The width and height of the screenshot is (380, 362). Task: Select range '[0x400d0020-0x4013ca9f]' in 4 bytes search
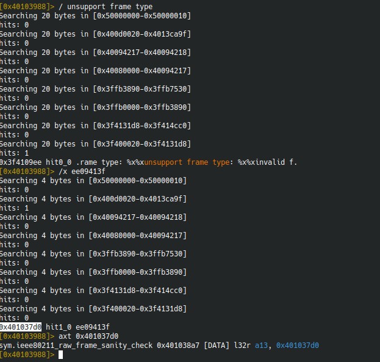pyautogui.click(x=138, y=199)
